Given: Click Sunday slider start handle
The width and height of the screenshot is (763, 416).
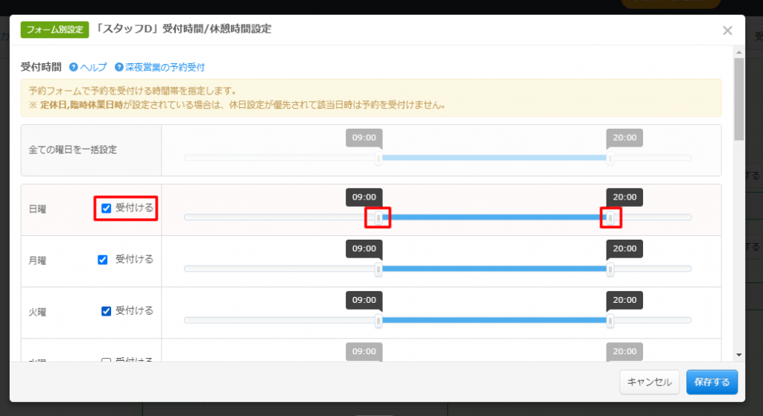Looking at the screenshot, I should coord(379,218).
